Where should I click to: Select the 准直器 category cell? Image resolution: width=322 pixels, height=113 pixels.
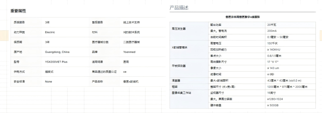(189, 80)
